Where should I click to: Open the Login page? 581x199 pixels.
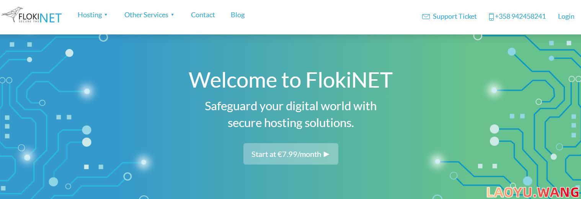pyautogui.click(x=566, y=16)
